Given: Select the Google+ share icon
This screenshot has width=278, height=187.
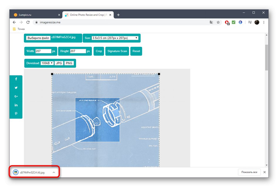Looking at the screenshot, I should pyautogui.click(x=16, y=96).
